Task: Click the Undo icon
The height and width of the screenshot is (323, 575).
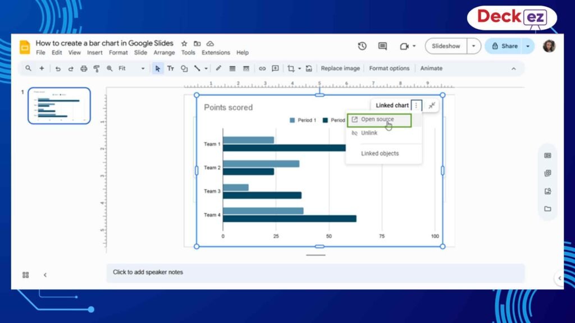Action: (58, 68)
